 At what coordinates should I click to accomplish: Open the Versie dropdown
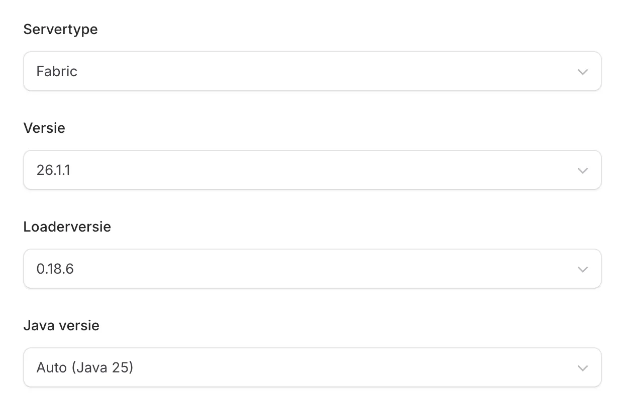pyautogui.click(x=312, y=170)
